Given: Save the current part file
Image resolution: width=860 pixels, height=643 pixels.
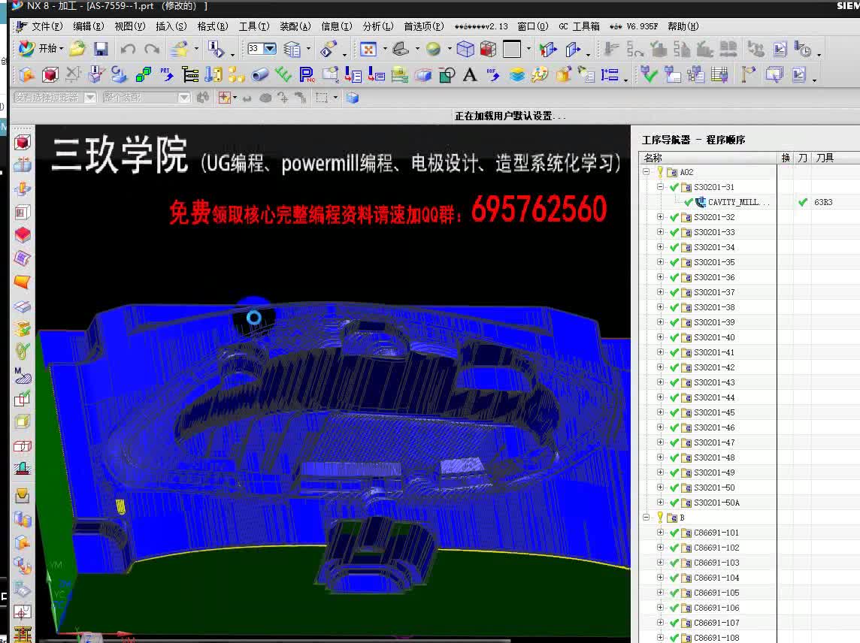Looking at the screenshot, I should coord(102,48).
